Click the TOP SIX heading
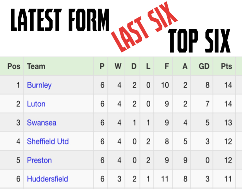Viewport: 242px width, 194px height. click(x=199, y=40)
